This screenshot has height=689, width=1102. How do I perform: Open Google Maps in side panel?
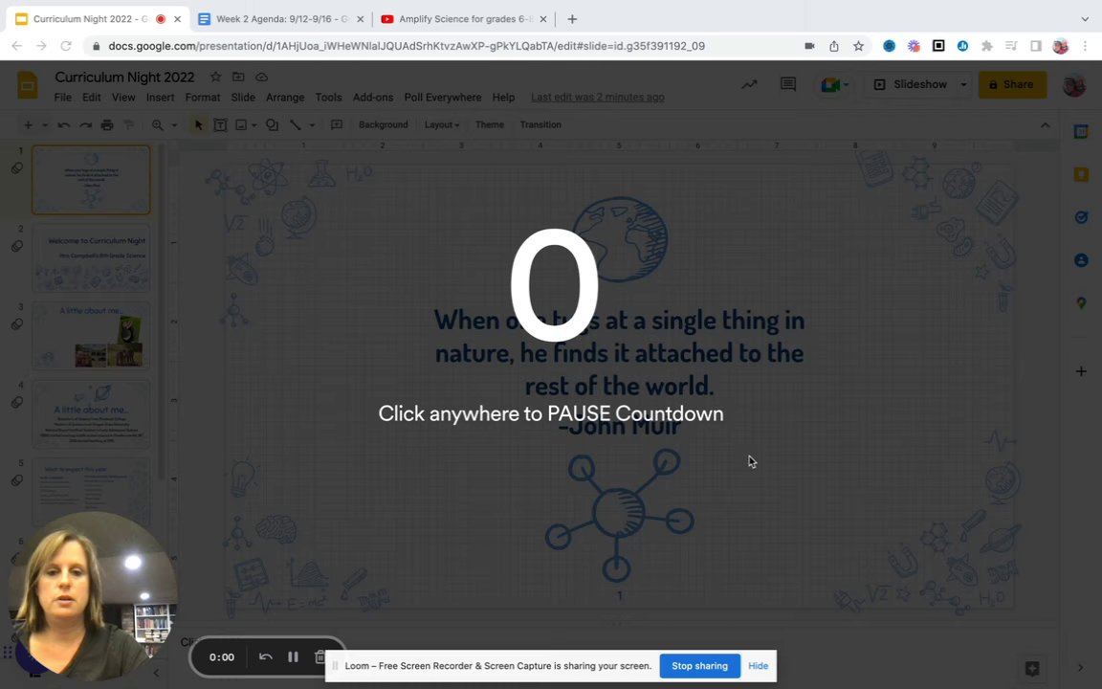tap(1081, 303)
